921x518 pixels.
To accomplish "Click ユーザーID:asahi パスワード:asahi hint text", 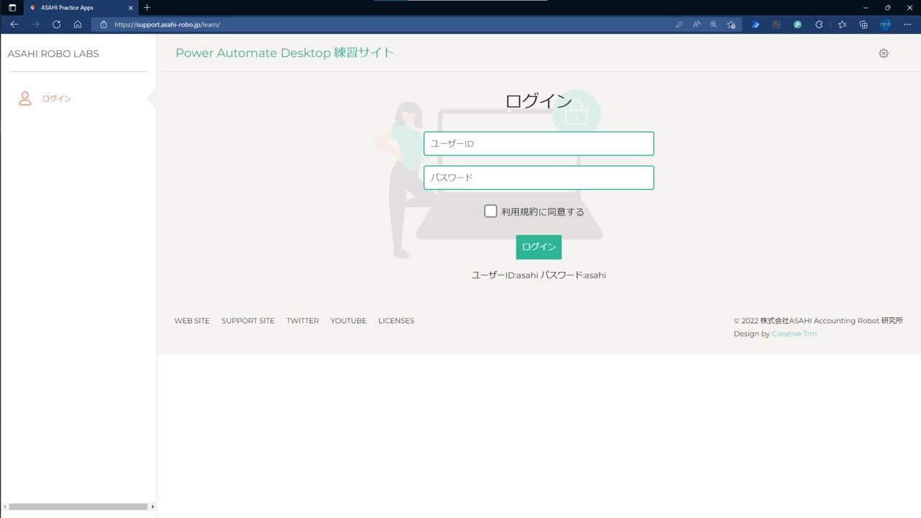I will pos(539,275).
